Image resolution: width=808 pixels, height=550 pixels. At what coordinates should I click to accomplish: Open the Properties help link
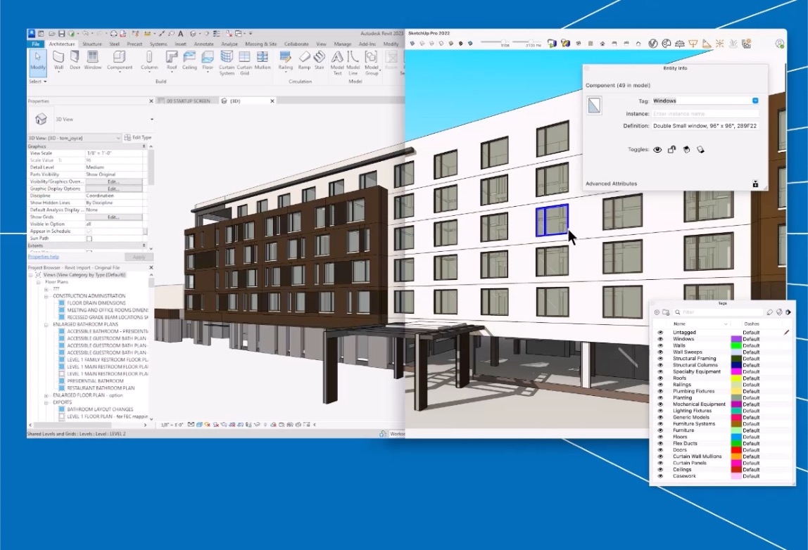point(42,257)
